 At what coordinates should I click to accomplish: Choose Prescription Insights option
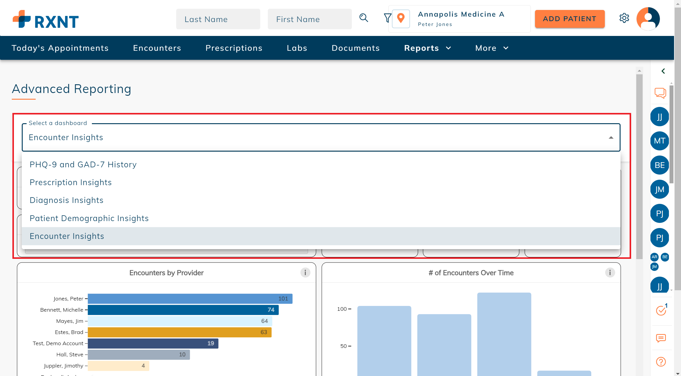pyautogui.click(x=321, y=182)
